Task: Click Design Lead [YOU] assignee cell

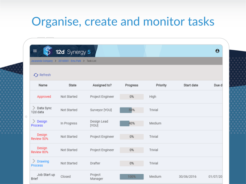Action: (x=99, y=123)
